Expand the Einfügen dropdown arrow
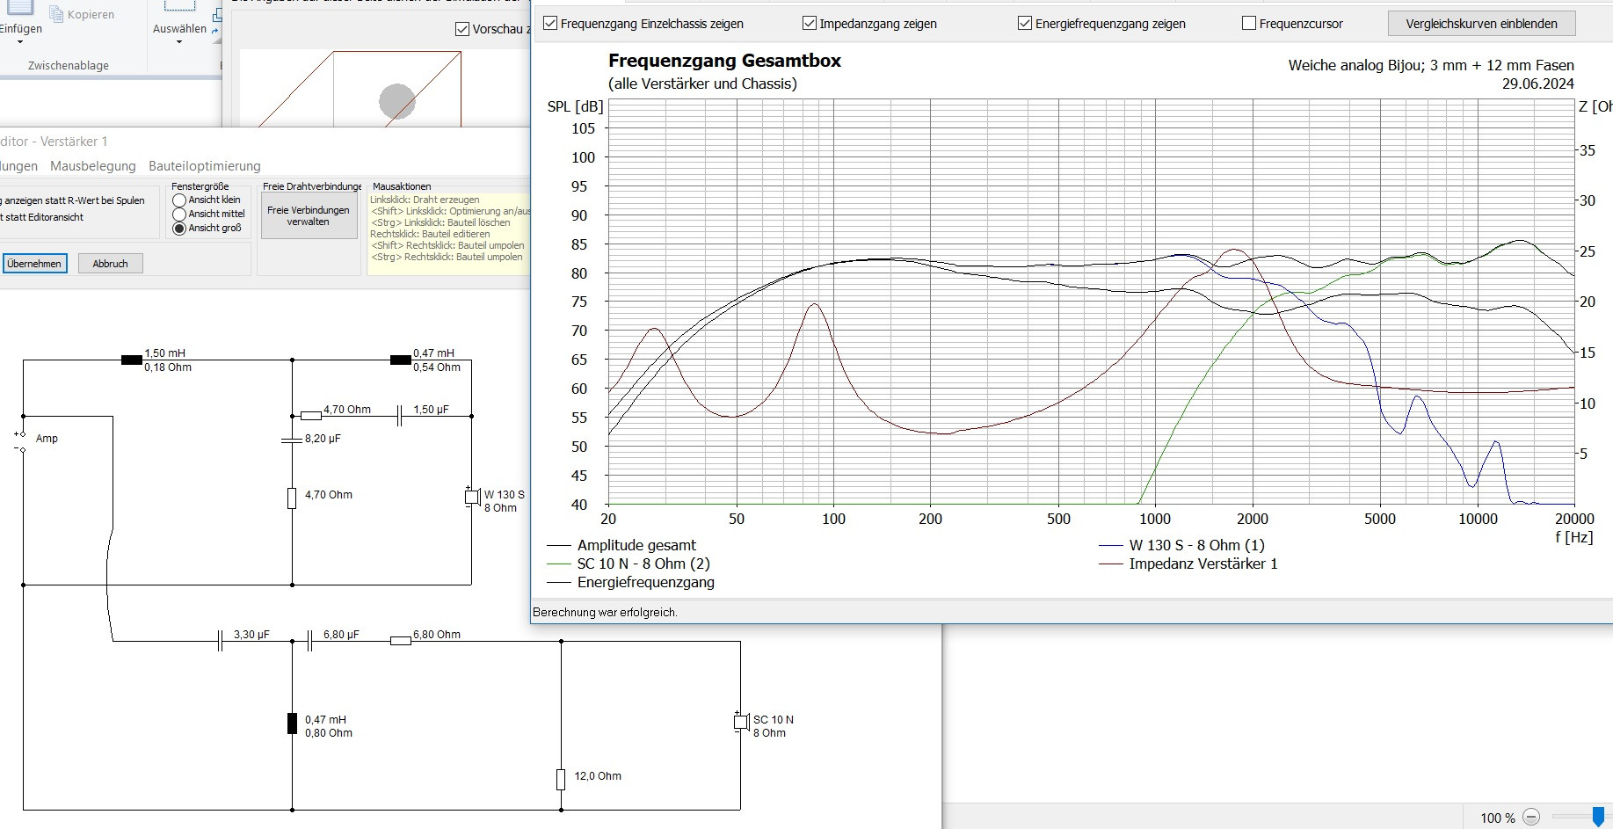1613x829 pixels. click(19, 42)
